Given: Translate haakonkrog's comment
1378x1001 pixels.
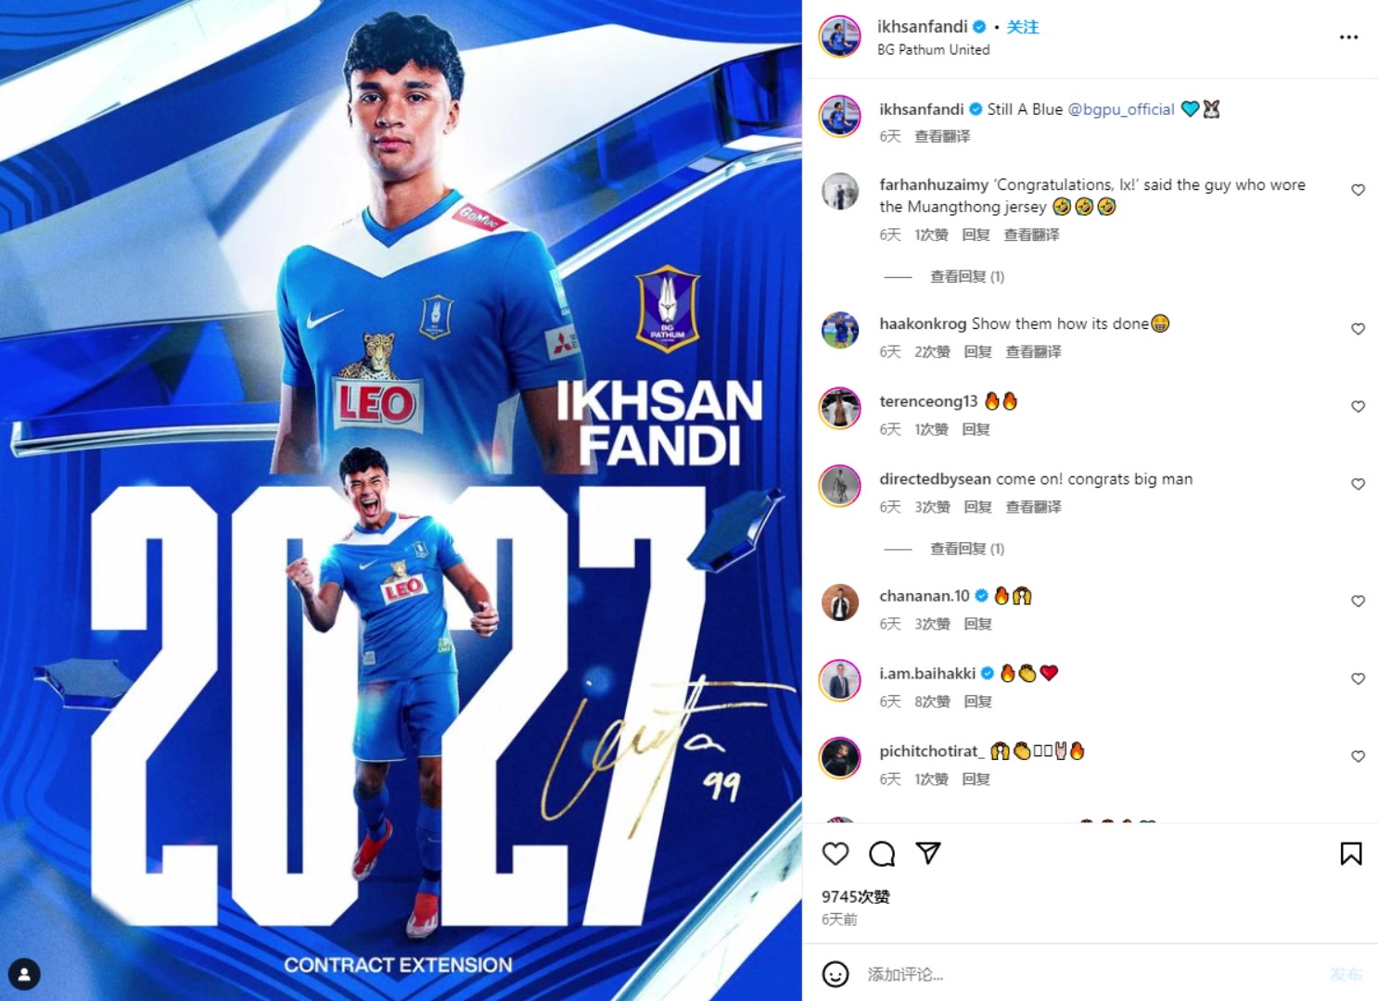Looking at the screenshot, I should pos(1033,351).
